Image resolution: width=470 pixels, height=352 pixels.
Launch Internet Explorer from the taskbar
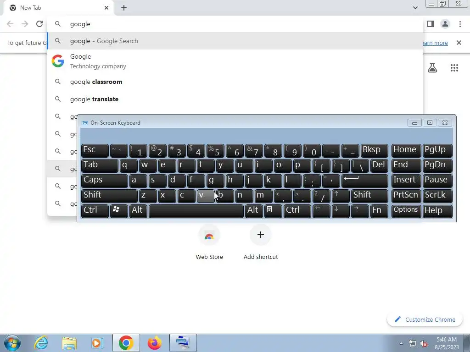(x=41, y=343)
